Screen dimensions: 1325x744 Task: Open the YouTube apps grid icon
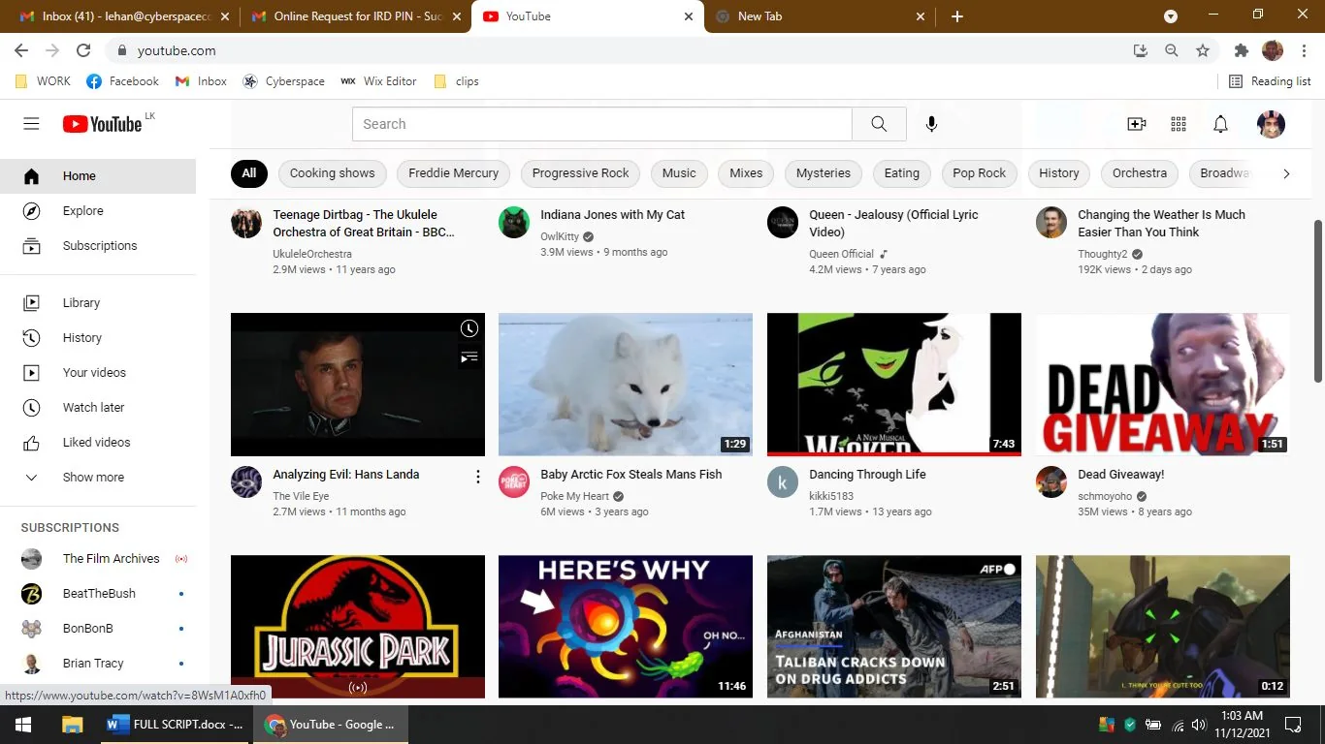[x=1179, y=124]
